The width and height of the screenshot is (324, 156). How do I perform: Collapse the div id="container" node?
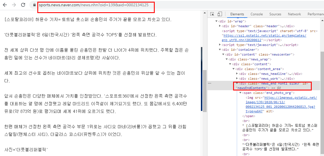coord(220,50)
